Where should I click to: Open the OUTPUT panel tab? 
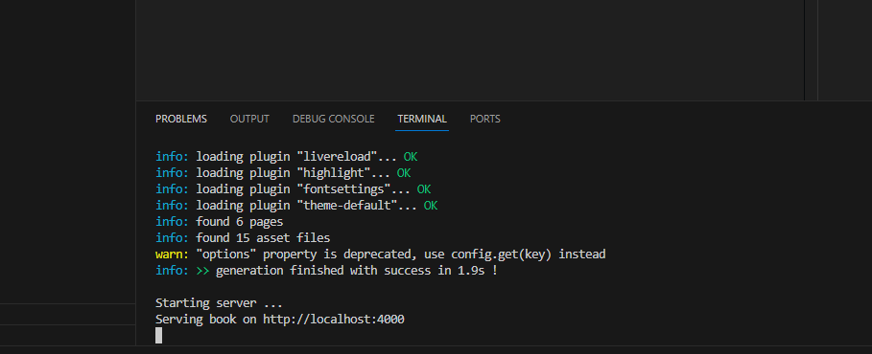point(249,119)
